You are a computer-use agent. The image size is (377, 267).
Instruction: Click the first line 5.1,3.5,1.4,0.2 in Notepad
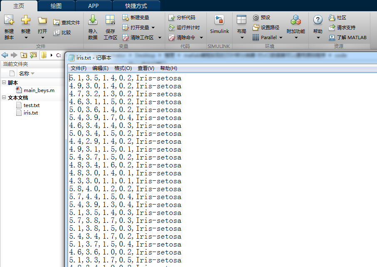point(125,78)
